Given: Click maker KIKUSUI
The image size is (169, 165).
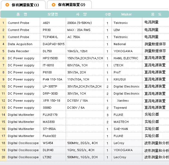Looking at the screenshot, I should coord(120,79).
